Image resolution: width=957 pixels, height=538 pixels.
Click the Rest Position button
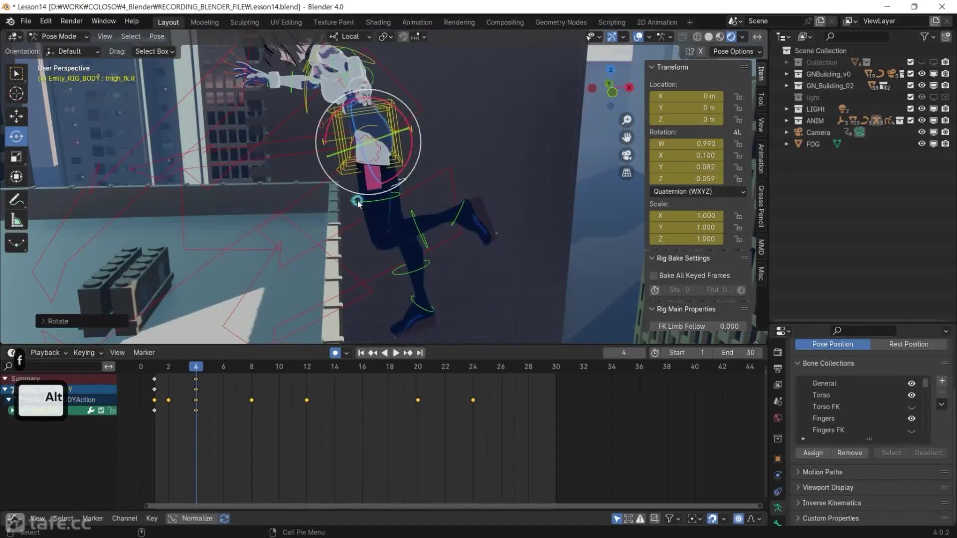(x=908, y=344)
